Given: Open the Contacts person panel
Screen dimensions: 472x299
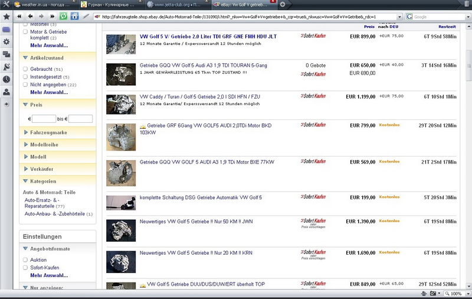Looking at the screenshot, I should pyautogui.click(x=6, y=92).
